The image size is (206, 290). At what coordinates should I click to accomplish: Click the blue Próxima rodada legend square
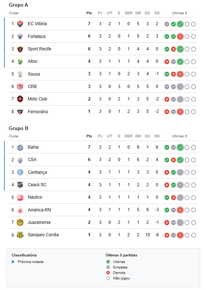[13, 262]
